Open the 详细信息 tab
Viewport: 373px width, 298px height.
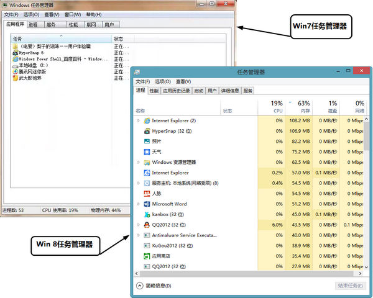coord(230,91)
